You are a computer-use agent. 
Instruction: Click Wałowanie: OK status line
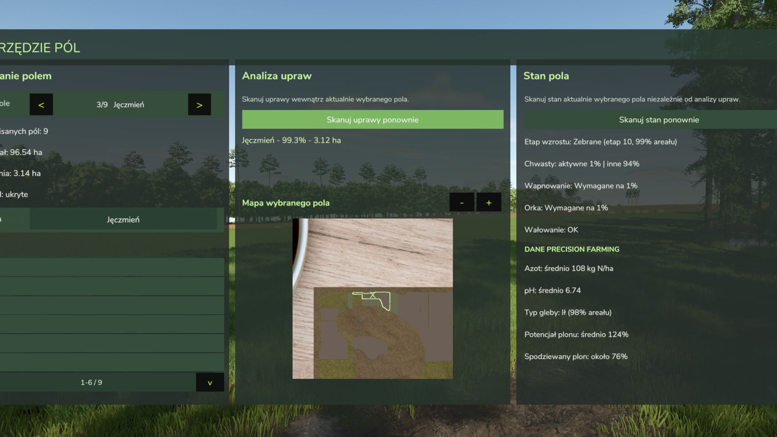click(551, 230)
